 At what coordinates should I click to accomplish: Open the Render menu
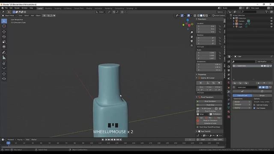point(17,8)
